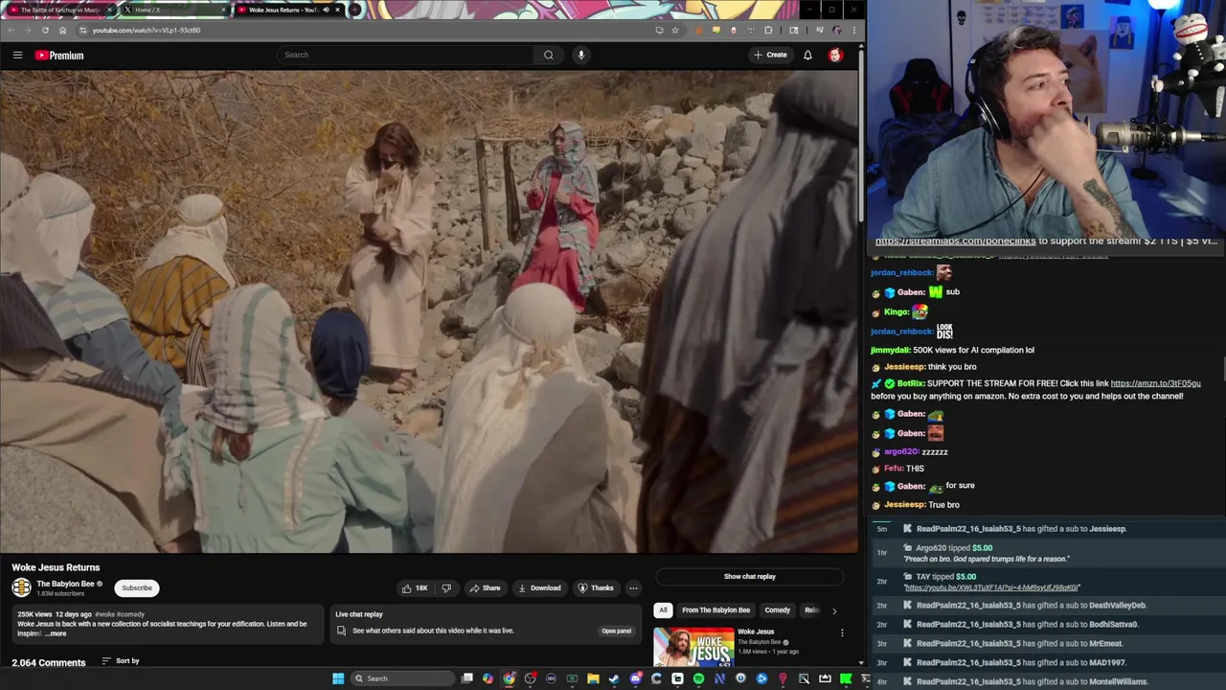
Task: Show next category chips with arrow
Action: click(833, 610)
